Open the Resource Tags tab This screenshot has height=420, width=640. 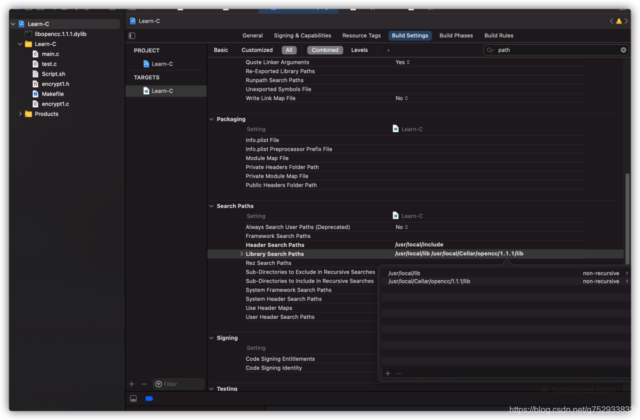pos(362,36)
